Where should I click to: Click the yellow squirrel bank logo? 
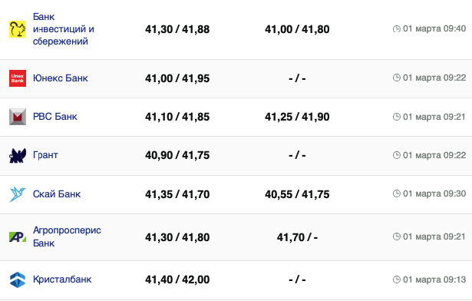tap(18, 29)
